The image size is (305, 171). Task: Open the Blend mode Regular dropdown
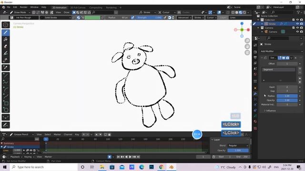point(238,146)
